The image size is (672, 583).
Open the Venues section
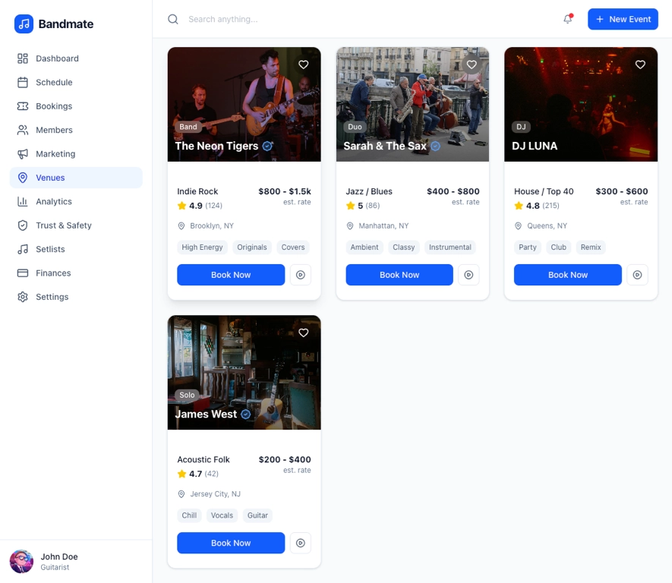pos(24,177)
